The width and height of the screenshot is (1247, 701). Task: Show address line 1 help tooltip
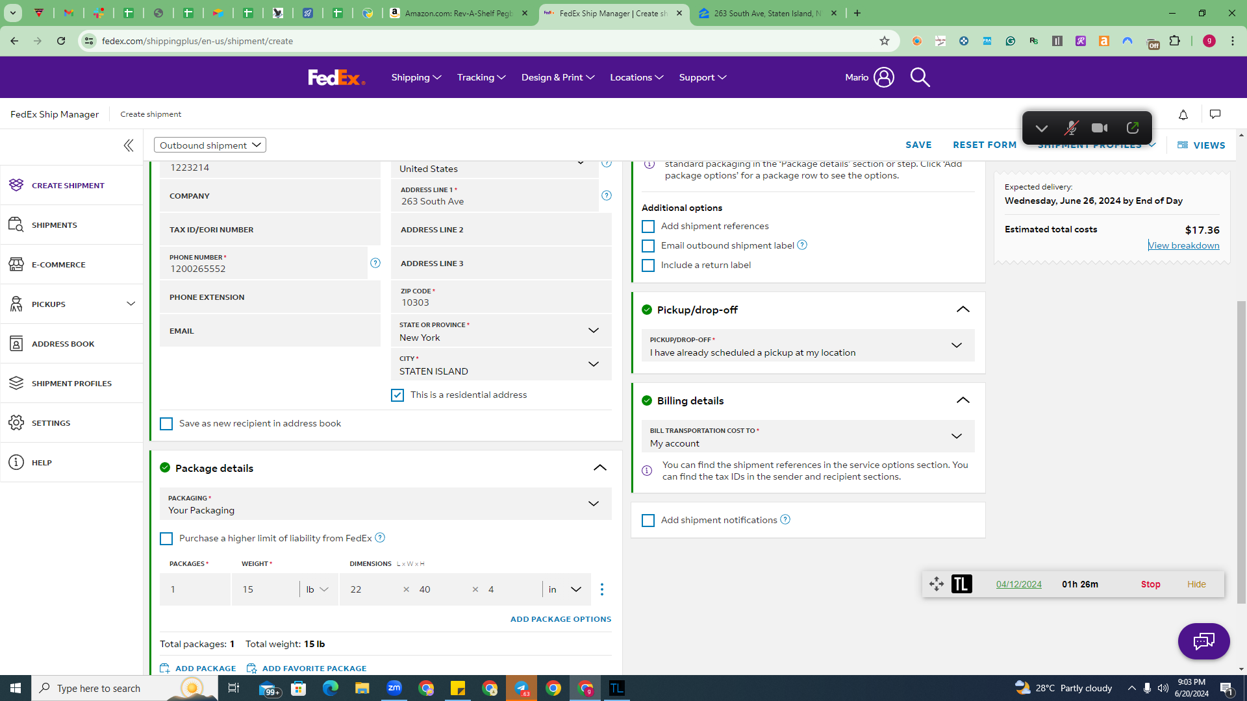pyautogui.click(x=607, y=195)
